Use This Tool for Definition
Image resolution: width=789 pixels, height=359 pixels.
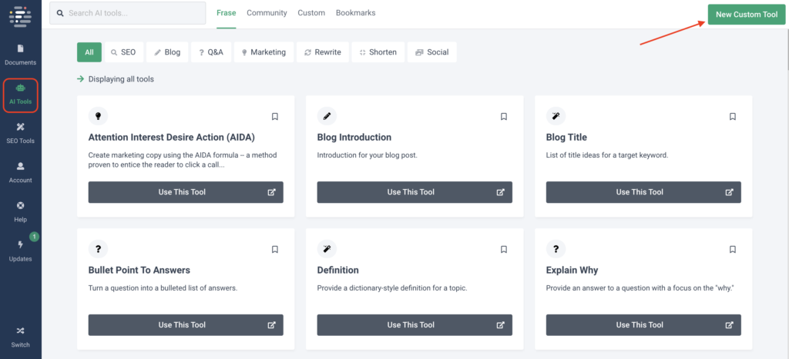coord(415,325)
